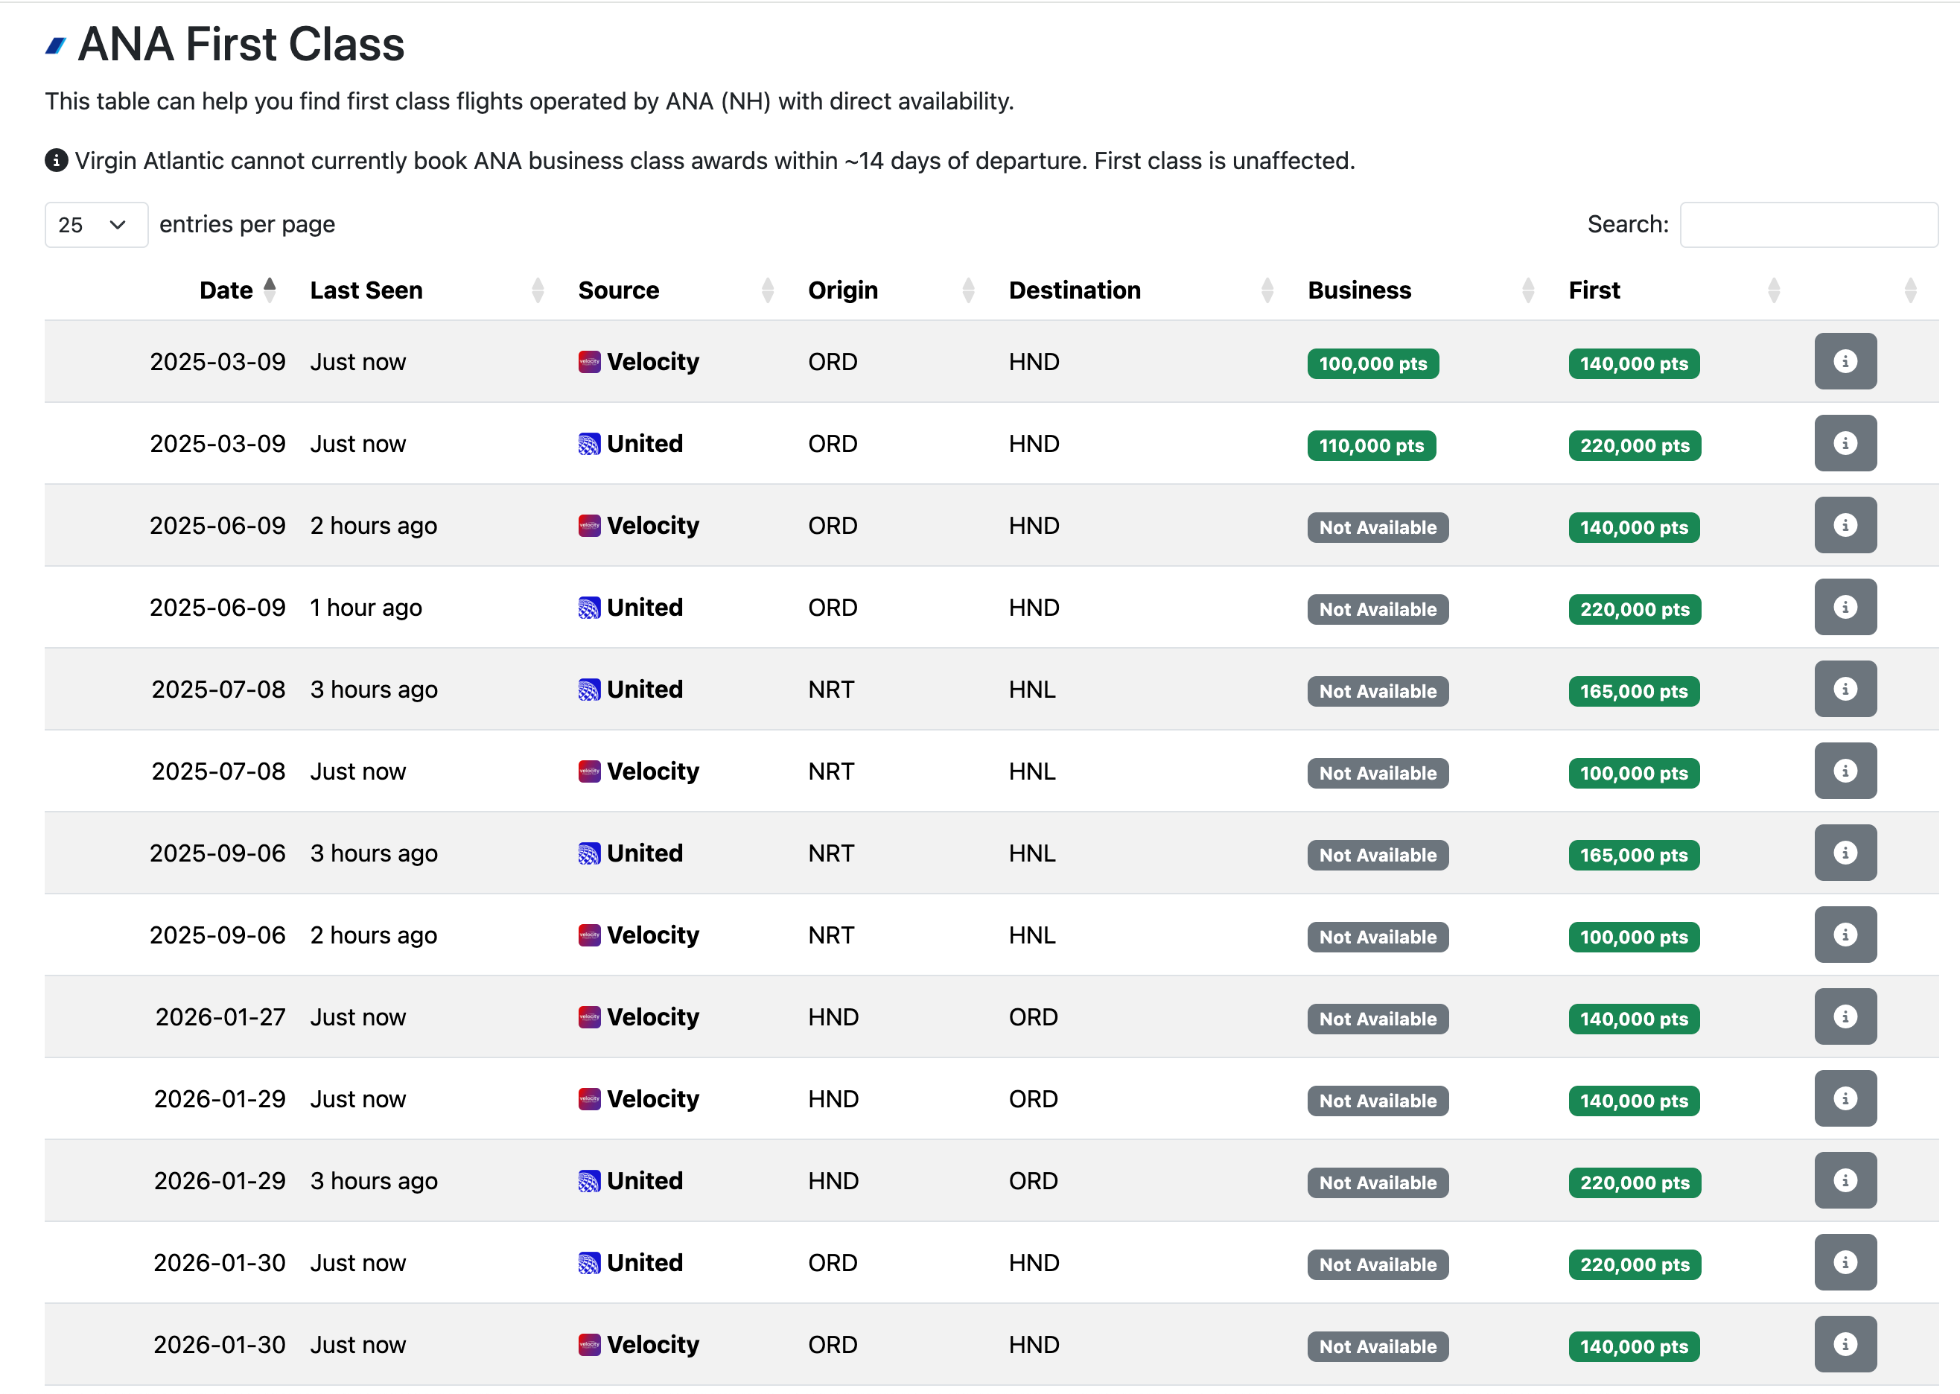The image size is (1960, 1394).
Task: Click 140,000 pts First badge on 2026-01-30 Velocity
Action: [1634, 1347]
